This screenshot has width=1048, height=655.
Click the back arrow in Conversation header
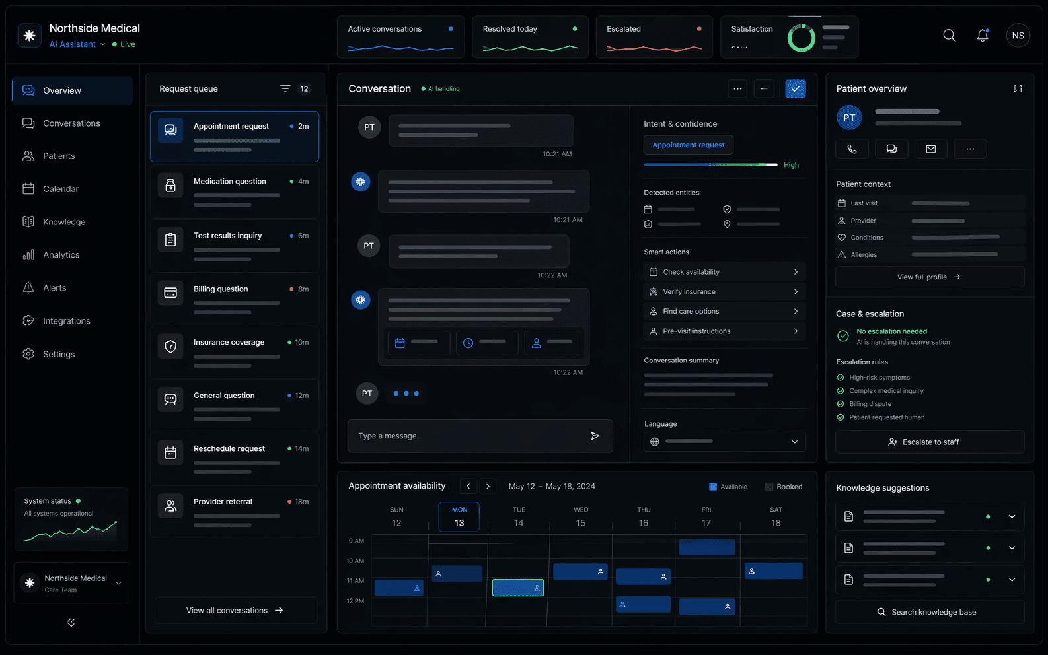tap(764, 88)
